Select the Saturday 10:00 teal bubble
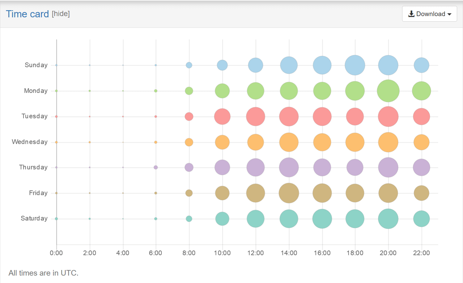This screenshot has height=283, width=463. (222, 219)
